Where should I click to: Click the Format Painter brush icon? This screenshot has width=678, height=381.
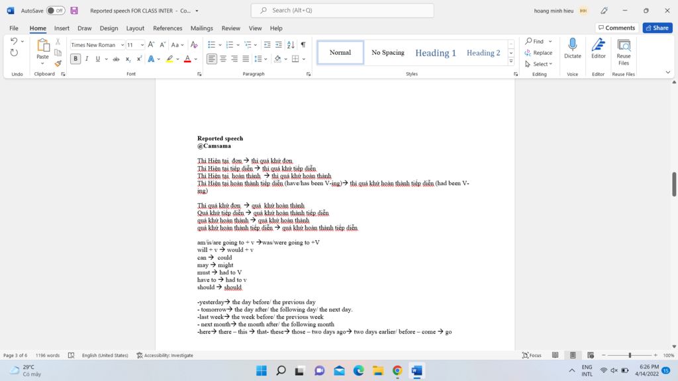[58, 63]
